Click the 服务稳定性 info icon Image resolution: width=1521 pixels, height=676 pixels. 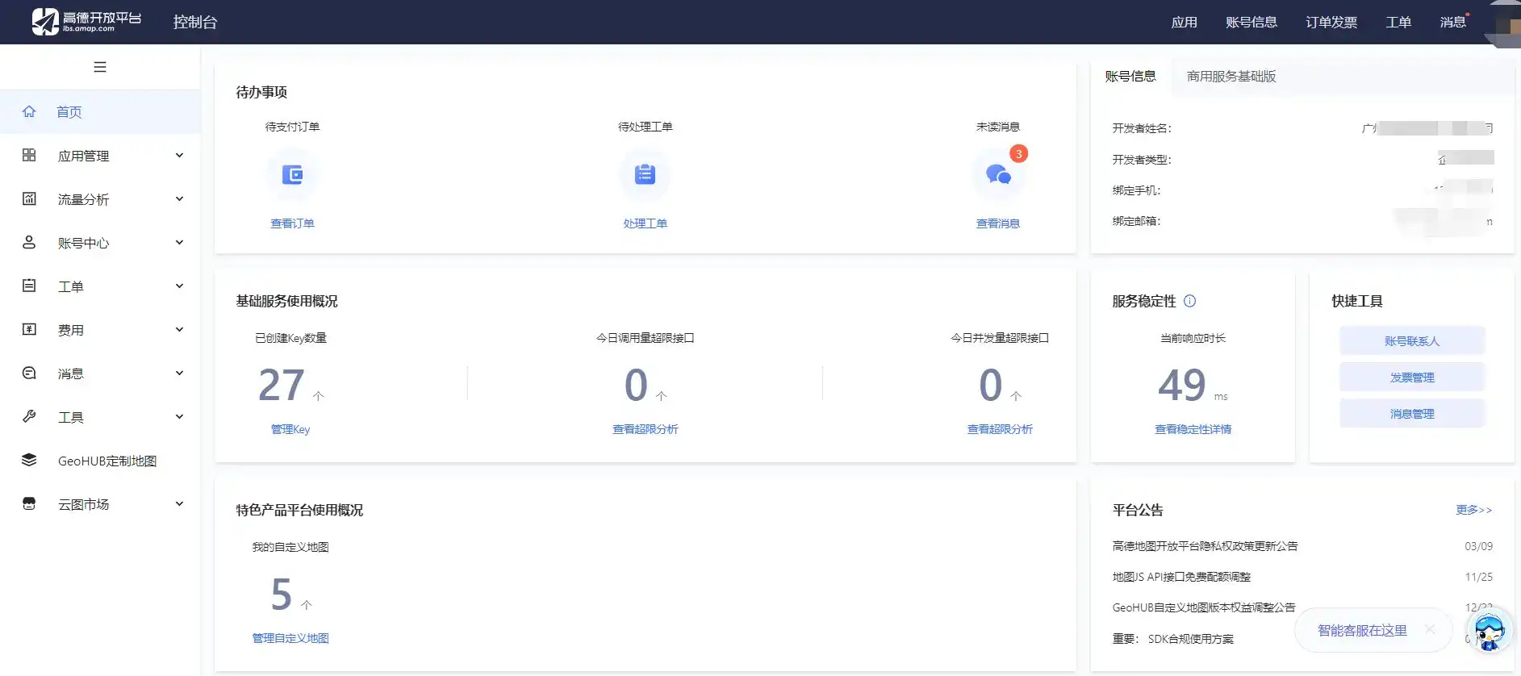tap(1189, 301)
